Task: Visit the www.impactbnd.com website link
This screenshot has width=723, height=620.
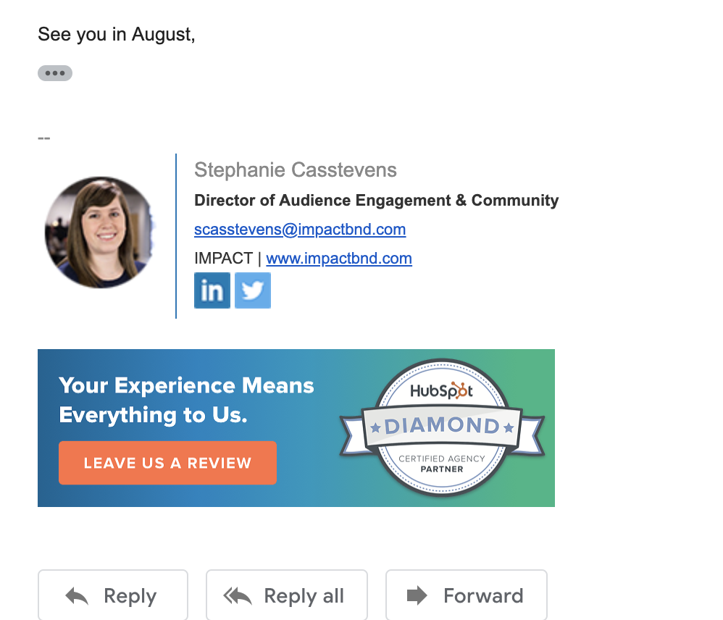Action: tap(339, 258)
